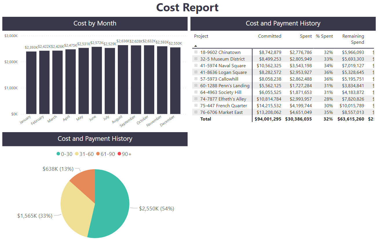Viewport: 378px width, 244px height.
Task: Sort table by Committed column header
Action: (269, 36)
